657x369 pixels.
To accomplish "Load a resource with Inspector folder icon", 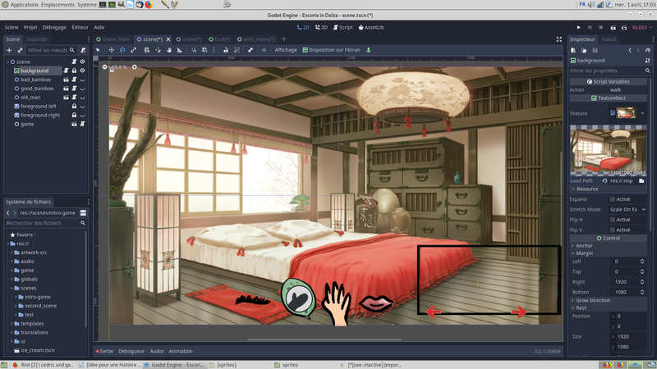I will coord(584,50).
